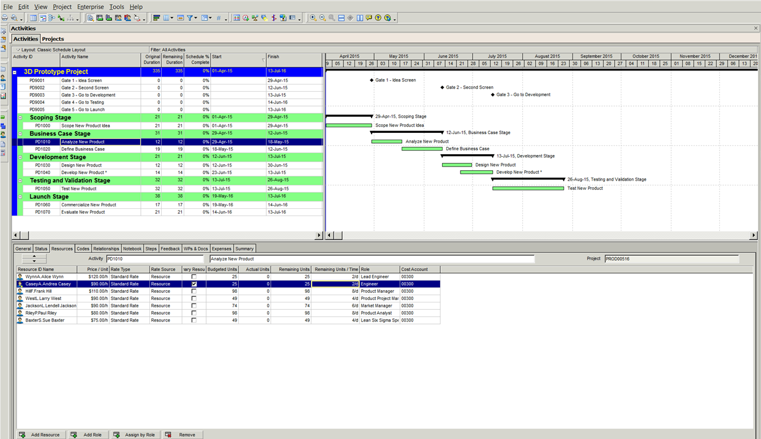Check Primary Resource for Sue Baxter

pos(194,320)
